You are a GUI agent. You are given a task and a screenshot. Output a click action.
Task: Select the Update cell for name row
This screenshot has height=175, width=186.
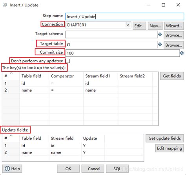93,152
